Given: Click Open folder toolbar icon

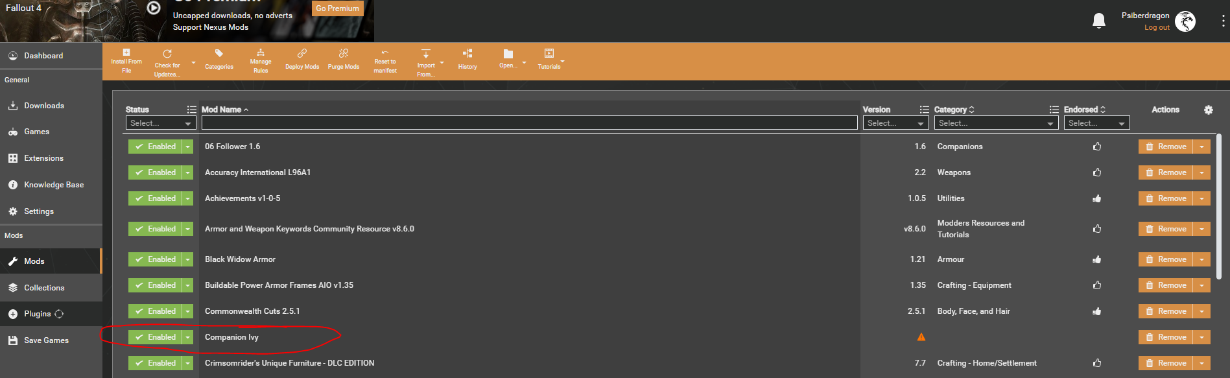Looking at the screenshot, I should (x=508, y=54).
